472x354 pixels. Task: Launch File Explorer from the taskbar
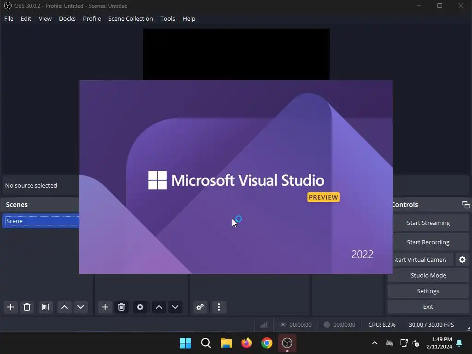226,343
